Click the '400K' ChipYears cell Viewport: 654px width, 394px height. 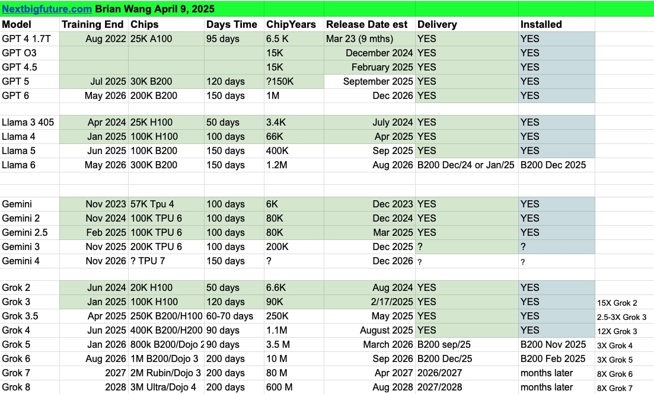[294, 150]
